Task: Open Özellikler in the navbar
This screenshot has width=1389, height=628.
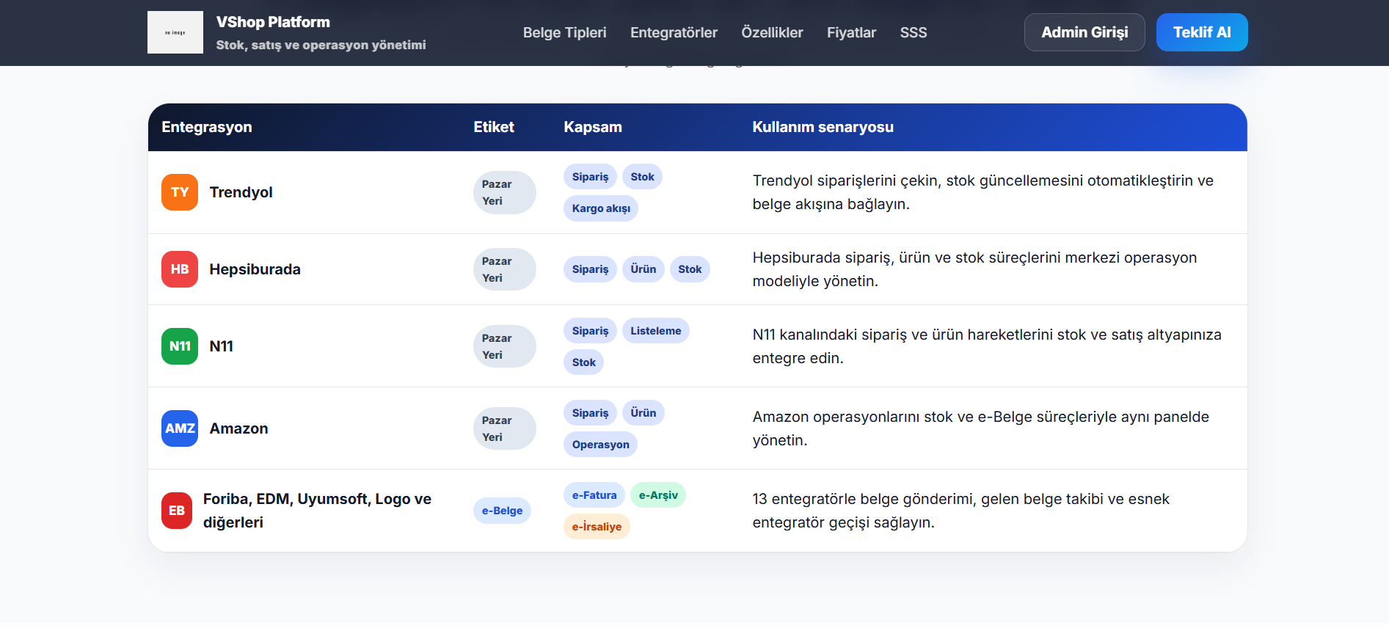Action: (x=772, y=32)
